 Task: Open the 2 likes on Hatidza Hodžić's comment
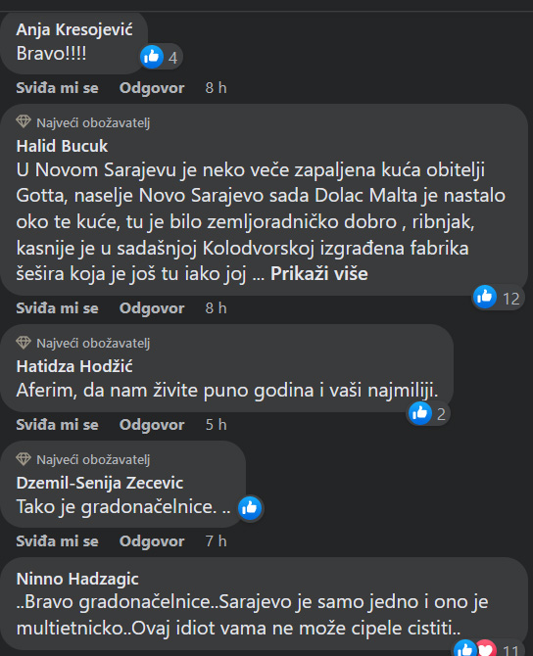[x=428, y=414]
